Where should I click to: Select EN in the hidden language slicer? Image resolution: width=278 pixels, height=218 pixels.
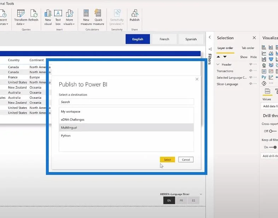169,200
